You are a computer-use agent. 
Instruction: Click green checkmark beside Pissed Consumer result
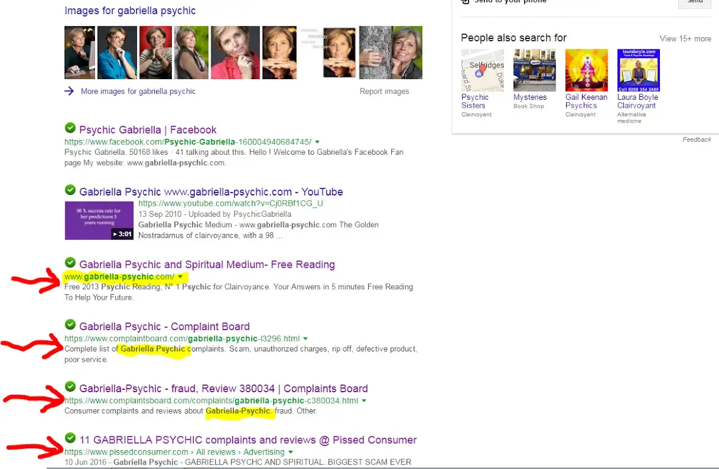(70, 438)
